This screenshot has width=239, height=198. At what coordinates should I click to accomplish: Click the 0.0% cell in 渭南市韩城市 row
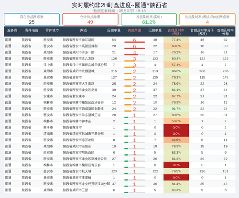point(176,134)
